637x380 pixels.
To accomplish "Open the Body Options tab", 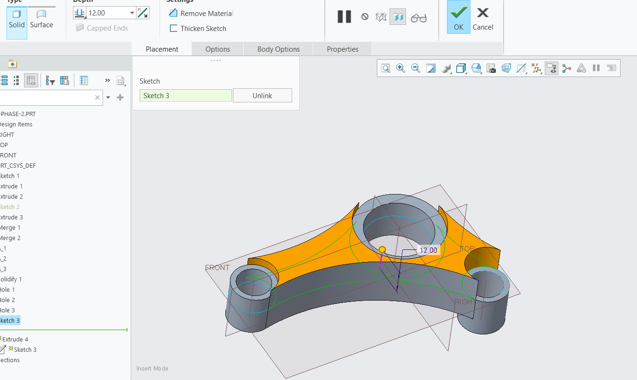I will pyautogui.click(x=278, y=49).
